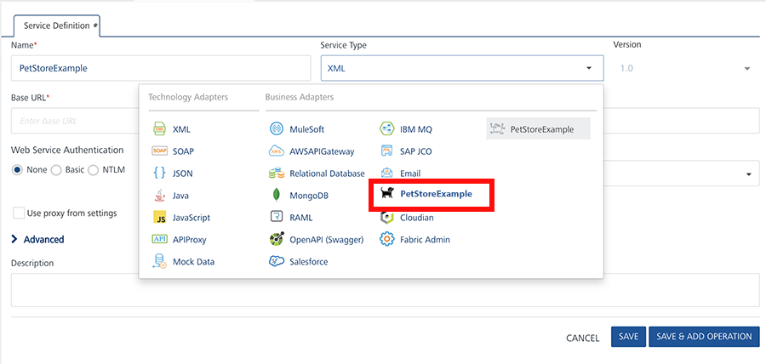Select the None authentication radio button
Image resolution: width=766 pixels, height=364 pixels.
tap(17, 170)
